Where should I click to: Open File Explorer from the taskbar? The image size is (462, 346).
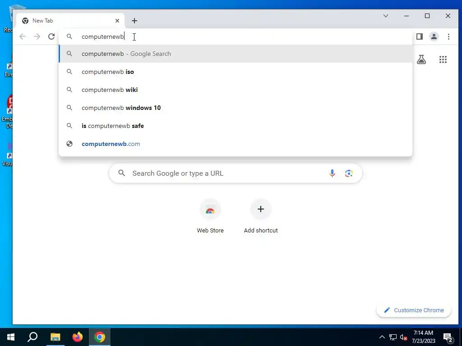point(55,337)
